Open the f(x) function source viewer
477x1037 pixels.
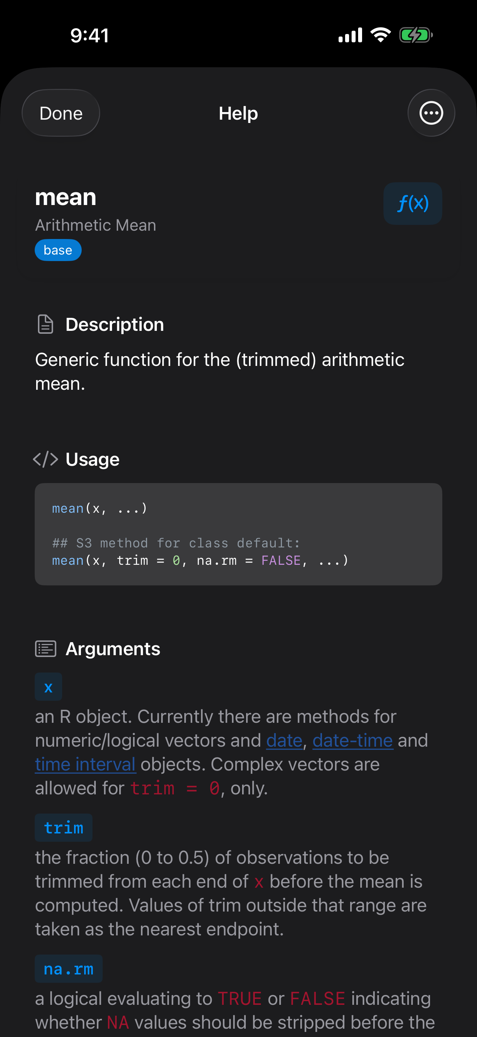point(413,204)
